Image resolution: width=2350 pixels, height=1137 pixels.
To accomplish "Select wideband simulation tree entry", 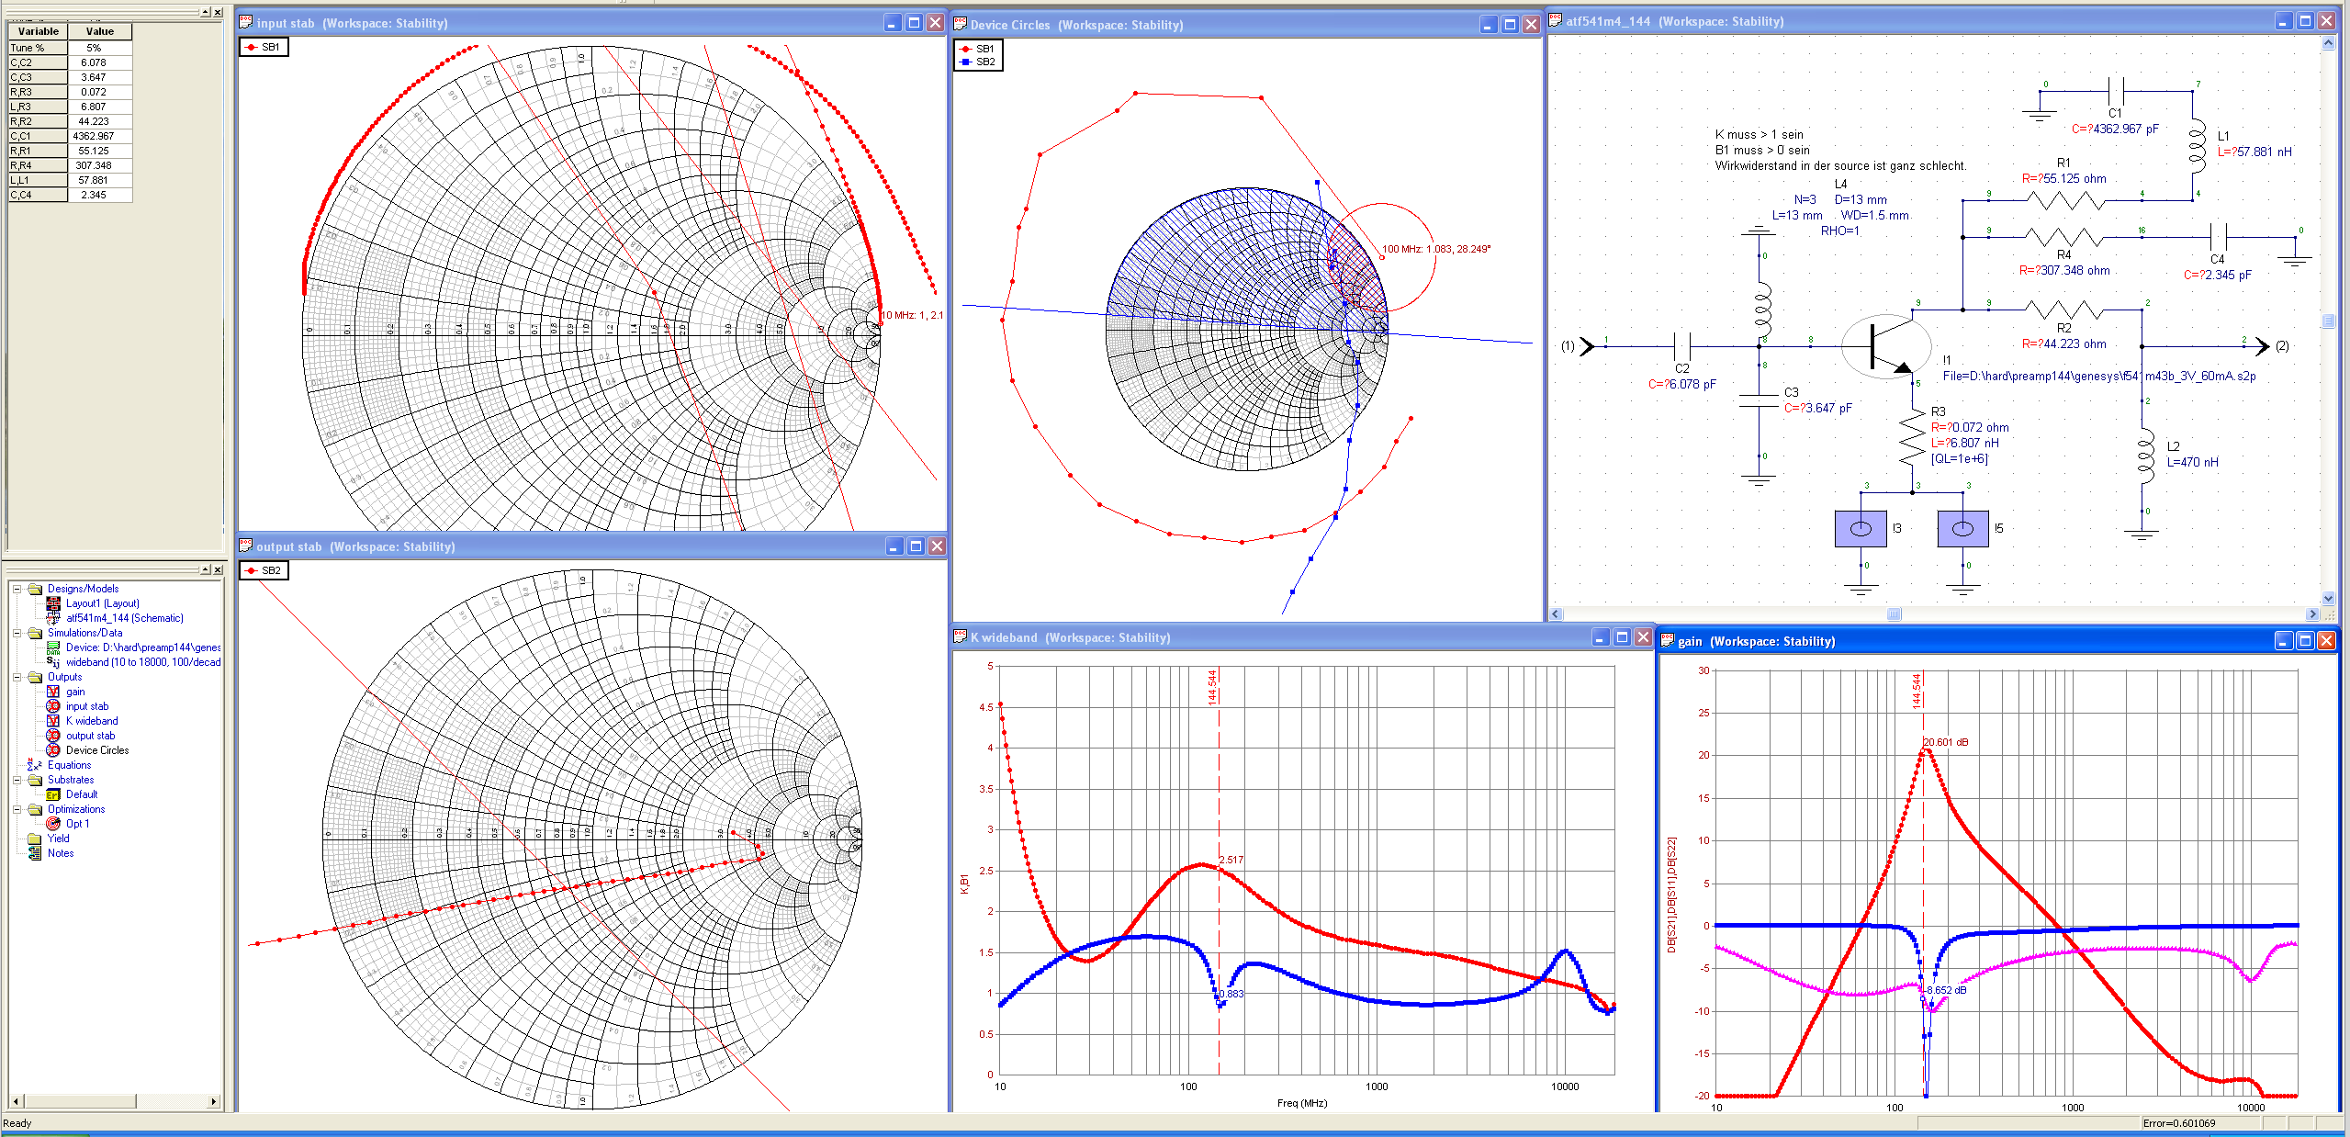I will (142, 662).
